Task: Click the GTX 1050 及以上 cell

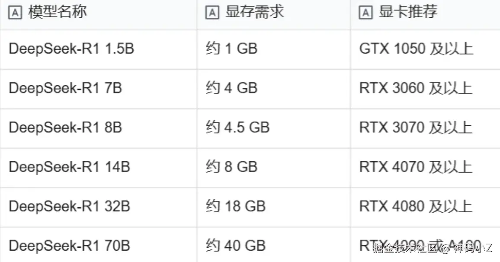Action: (416, 49)
